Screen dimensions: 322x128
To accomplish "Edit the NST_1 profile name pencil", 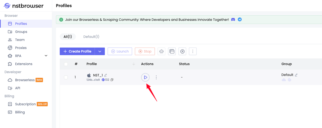I will (106, 75).
